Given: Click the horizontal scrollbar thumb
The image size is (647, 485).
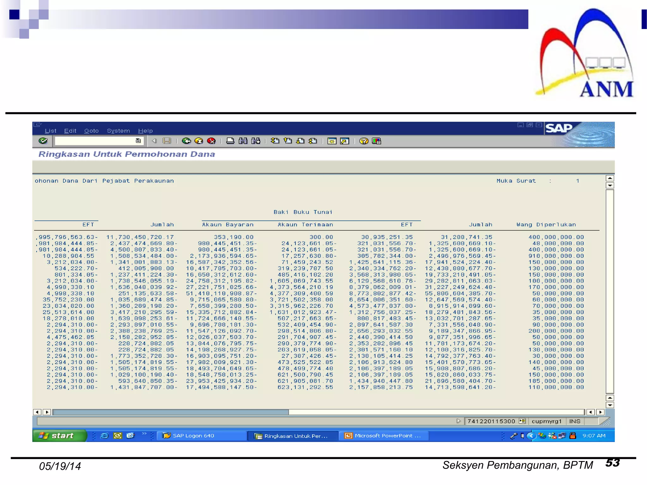Looking at the screenshot, I should (171, 412).
